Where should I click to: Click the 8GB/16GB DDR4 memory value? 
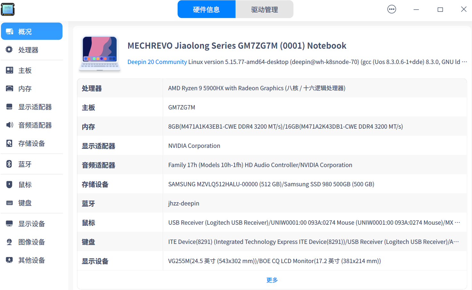(286, 126)
